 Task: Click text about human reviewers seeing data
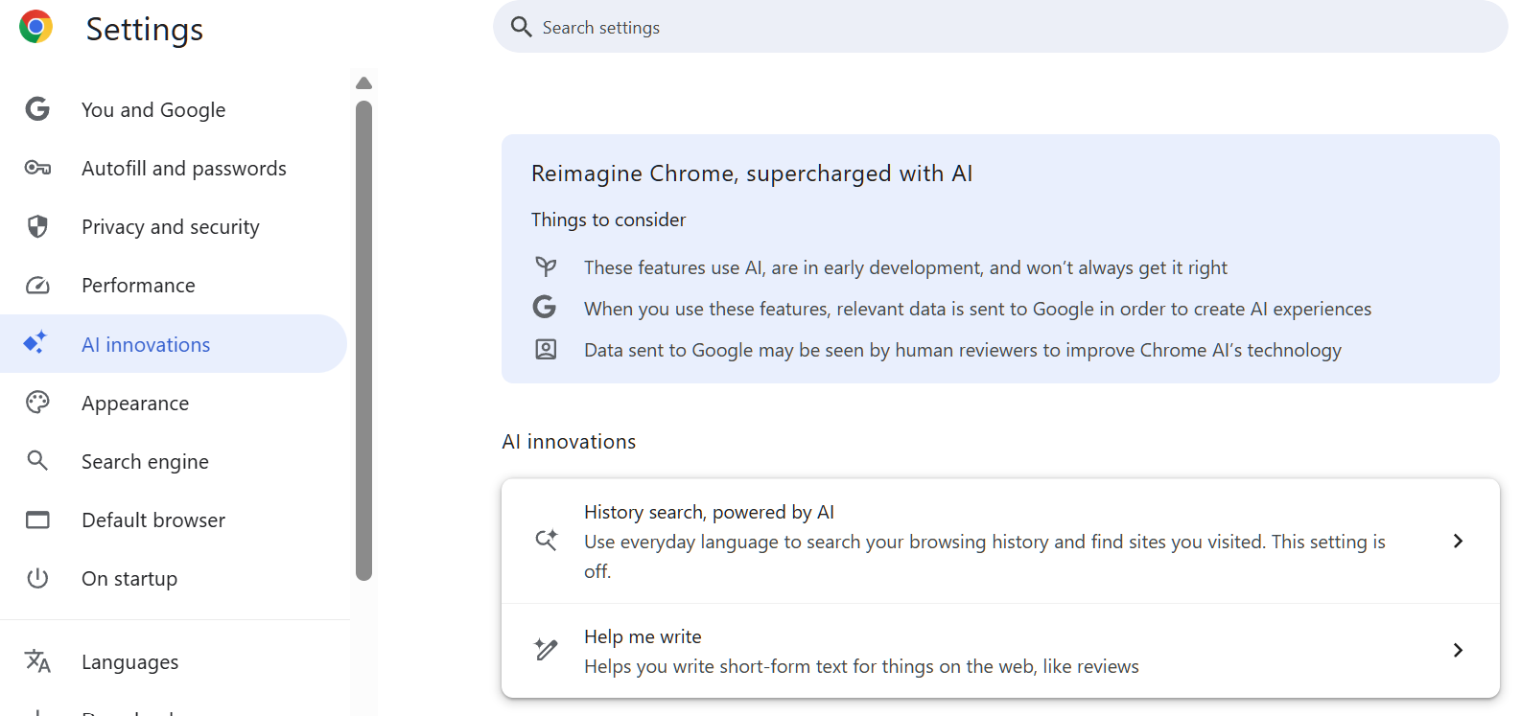[x=963, y=350]
